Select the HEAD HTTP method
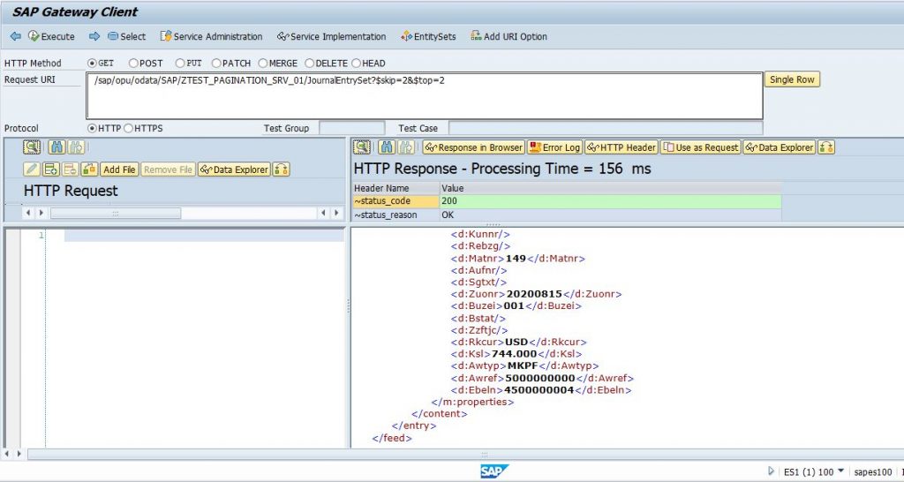Viewport: 904px width, 482px height. click(357, 64)
